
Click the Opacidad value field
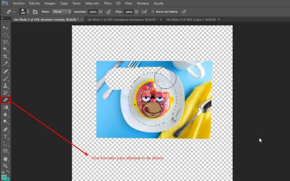pos(93,12)
